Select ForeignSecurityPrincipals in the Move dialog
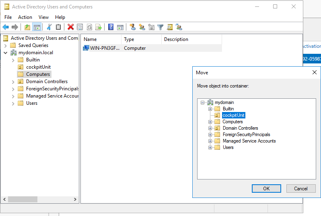 [x=246, y=134]
